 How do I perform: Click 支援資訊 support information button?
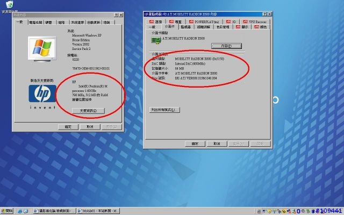88,111
